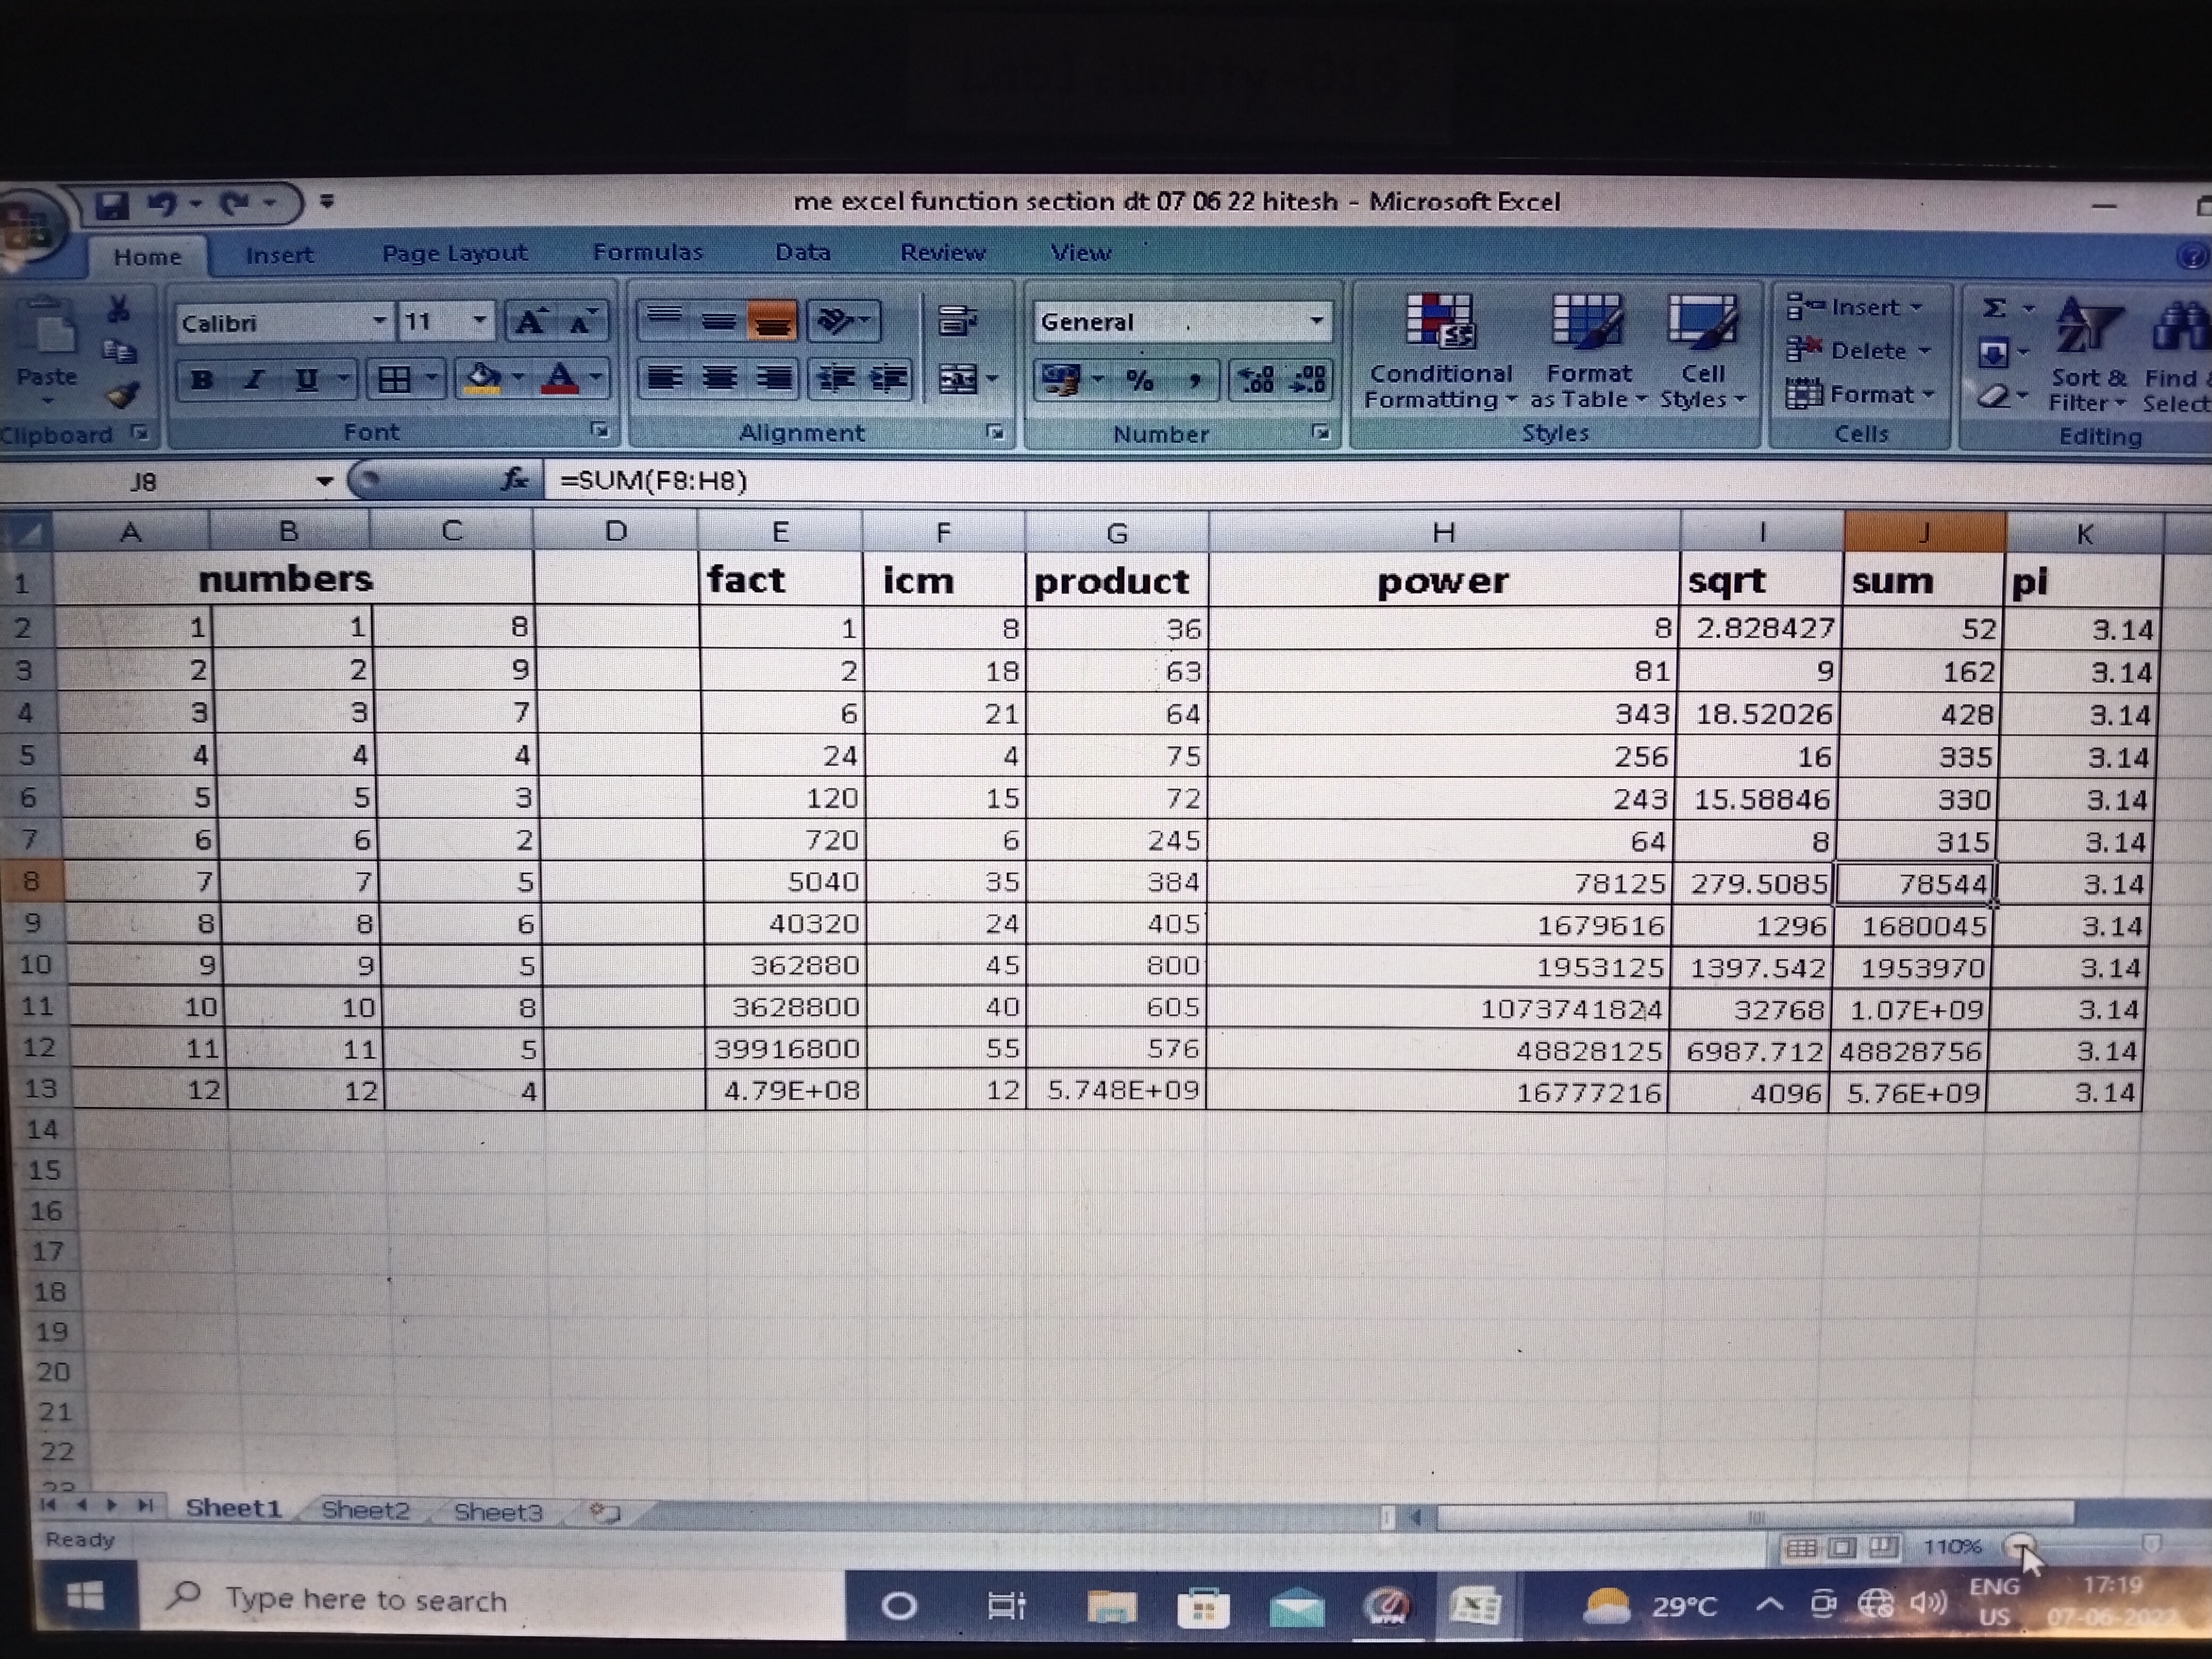This screenshot has height=1659, width=2212.
Task: Toggle center text alignment
Action: point(718,379)
